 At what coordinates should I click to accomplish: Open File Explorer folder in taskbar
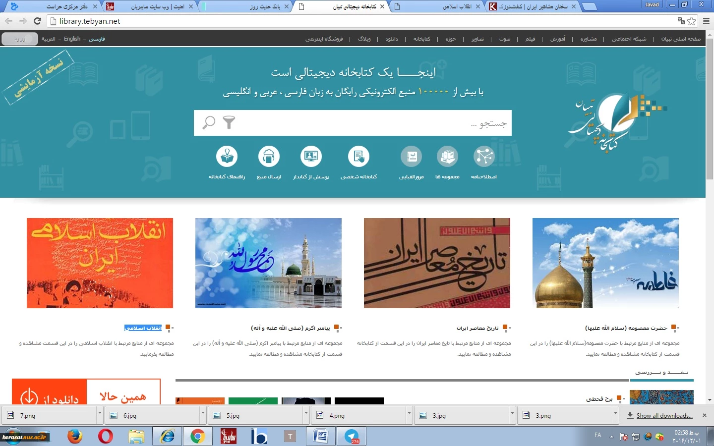[x=136, y=436]
